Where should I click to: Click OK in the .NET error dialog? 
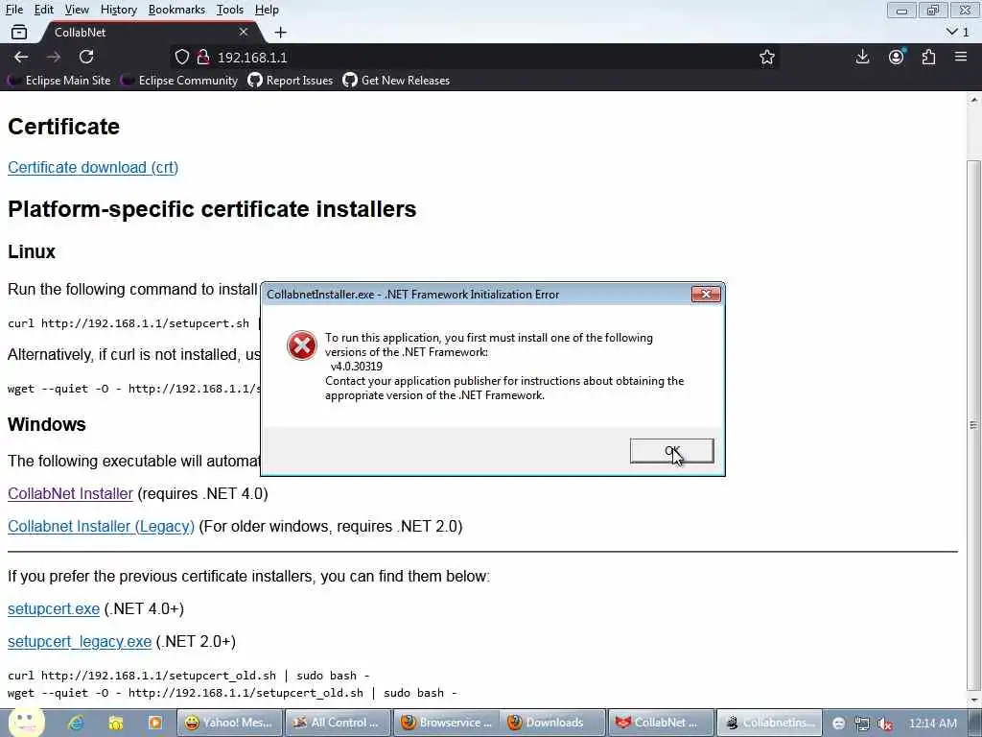tap(671, 451)
